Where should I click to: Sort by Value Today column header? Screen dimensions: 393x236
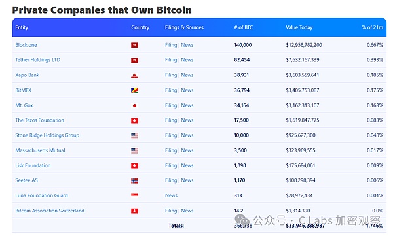point(299,27)
